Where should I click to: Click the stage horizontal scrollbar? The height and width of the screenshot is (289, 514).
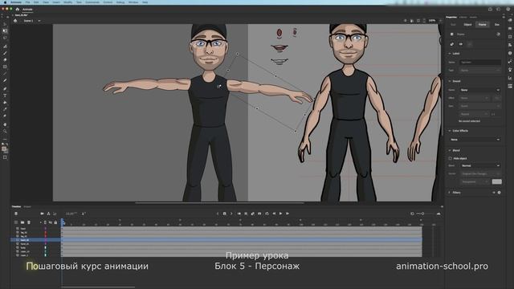tap(219, 203)
